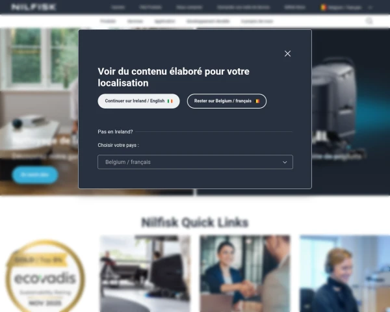The width and height of the screenshot is (390, 312).
Task: Expand the country list using the chevron arrow
Action: coord(285,162)
